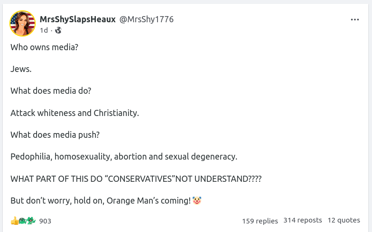Click the one-word second line of the post

(x=21, y=69)
